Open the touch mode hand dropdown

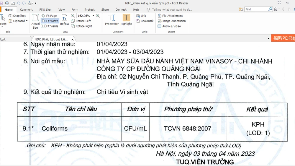point(31,3)
